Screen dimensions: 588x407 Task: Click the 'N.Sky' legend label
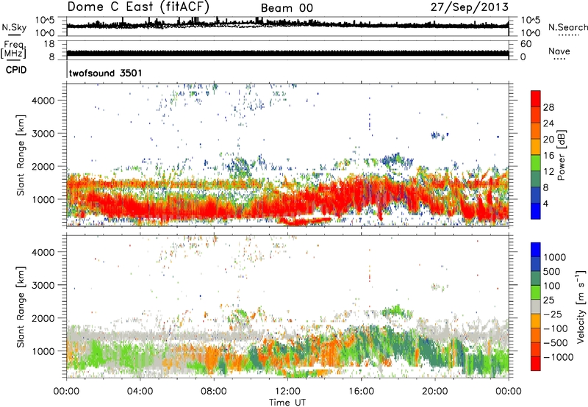(14, 27)
